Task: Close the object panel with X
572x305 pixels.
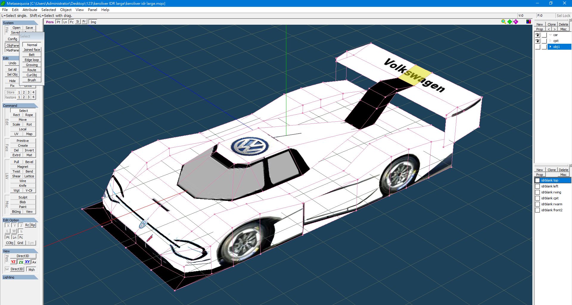Action: [x=570, y=20]
